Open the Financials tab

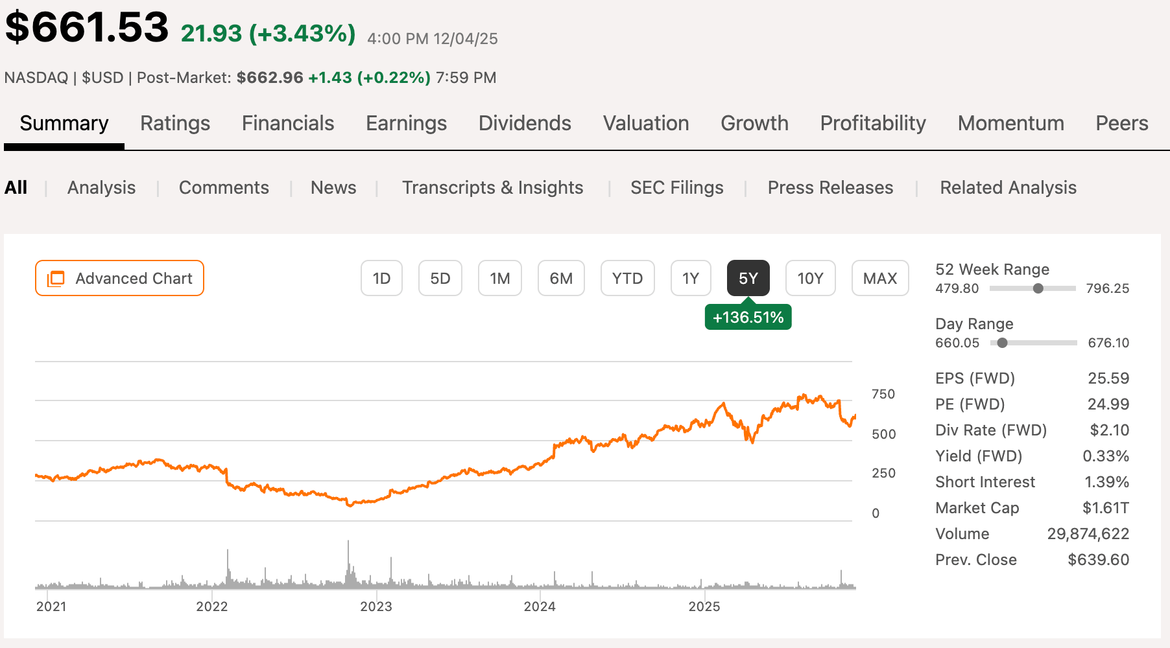[x=287, y=123]
